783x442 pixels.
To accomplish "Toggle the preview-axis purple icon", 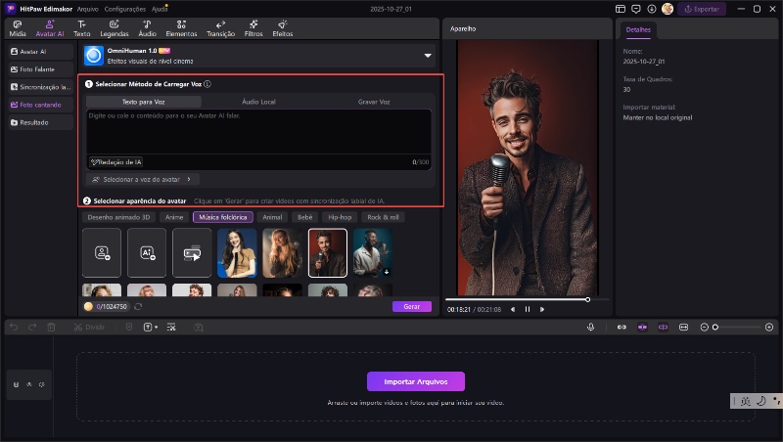I will pyautogui.click(x=664, y=328).
